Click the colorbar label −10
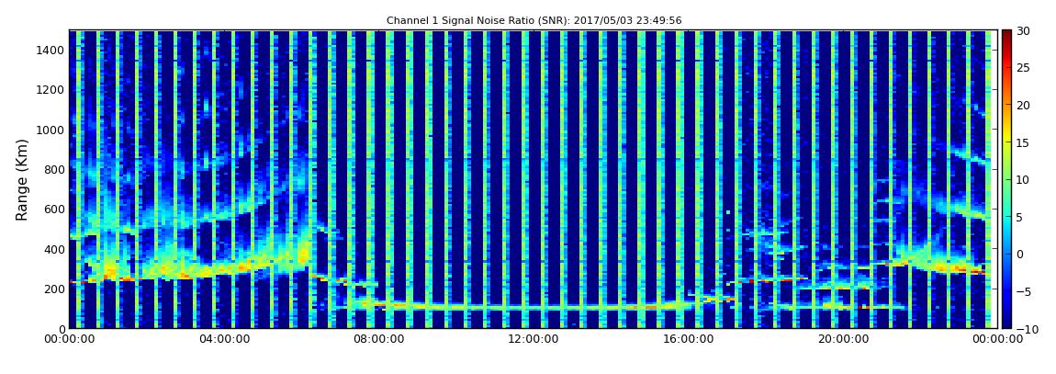The image size is (1056, 374). point(1026,328)
